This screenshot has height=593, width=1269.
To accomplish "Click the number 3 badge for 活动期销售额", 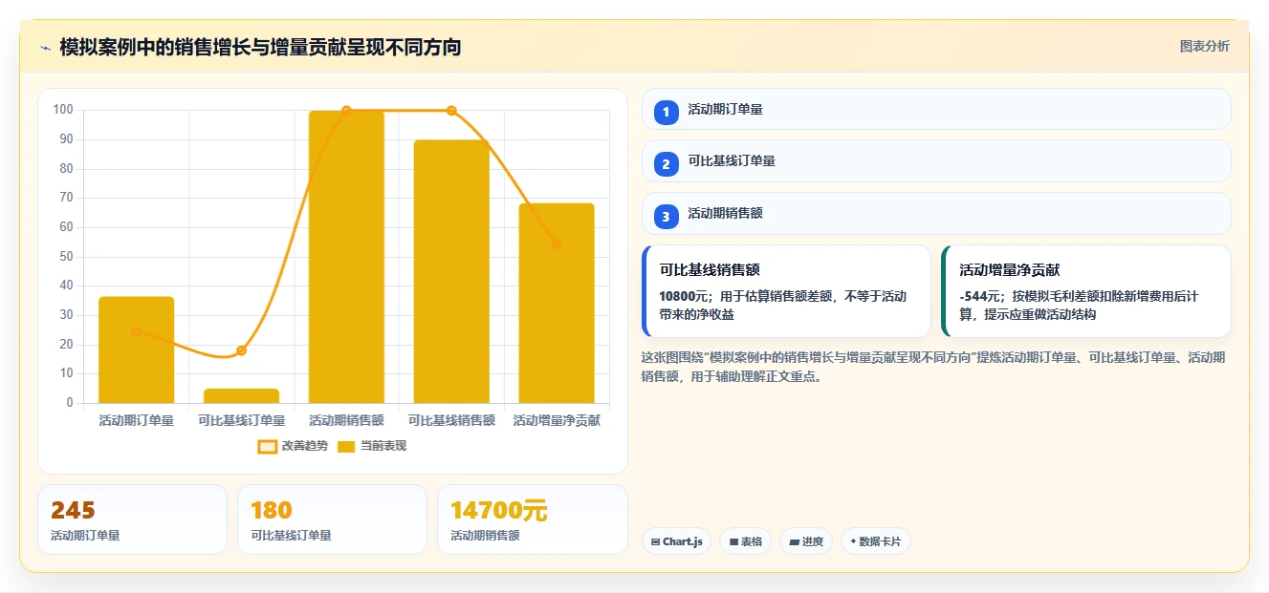I will click(667, 215).
